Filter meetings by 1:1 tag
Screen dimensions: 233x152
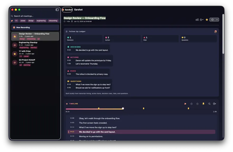tap(16, 21)
